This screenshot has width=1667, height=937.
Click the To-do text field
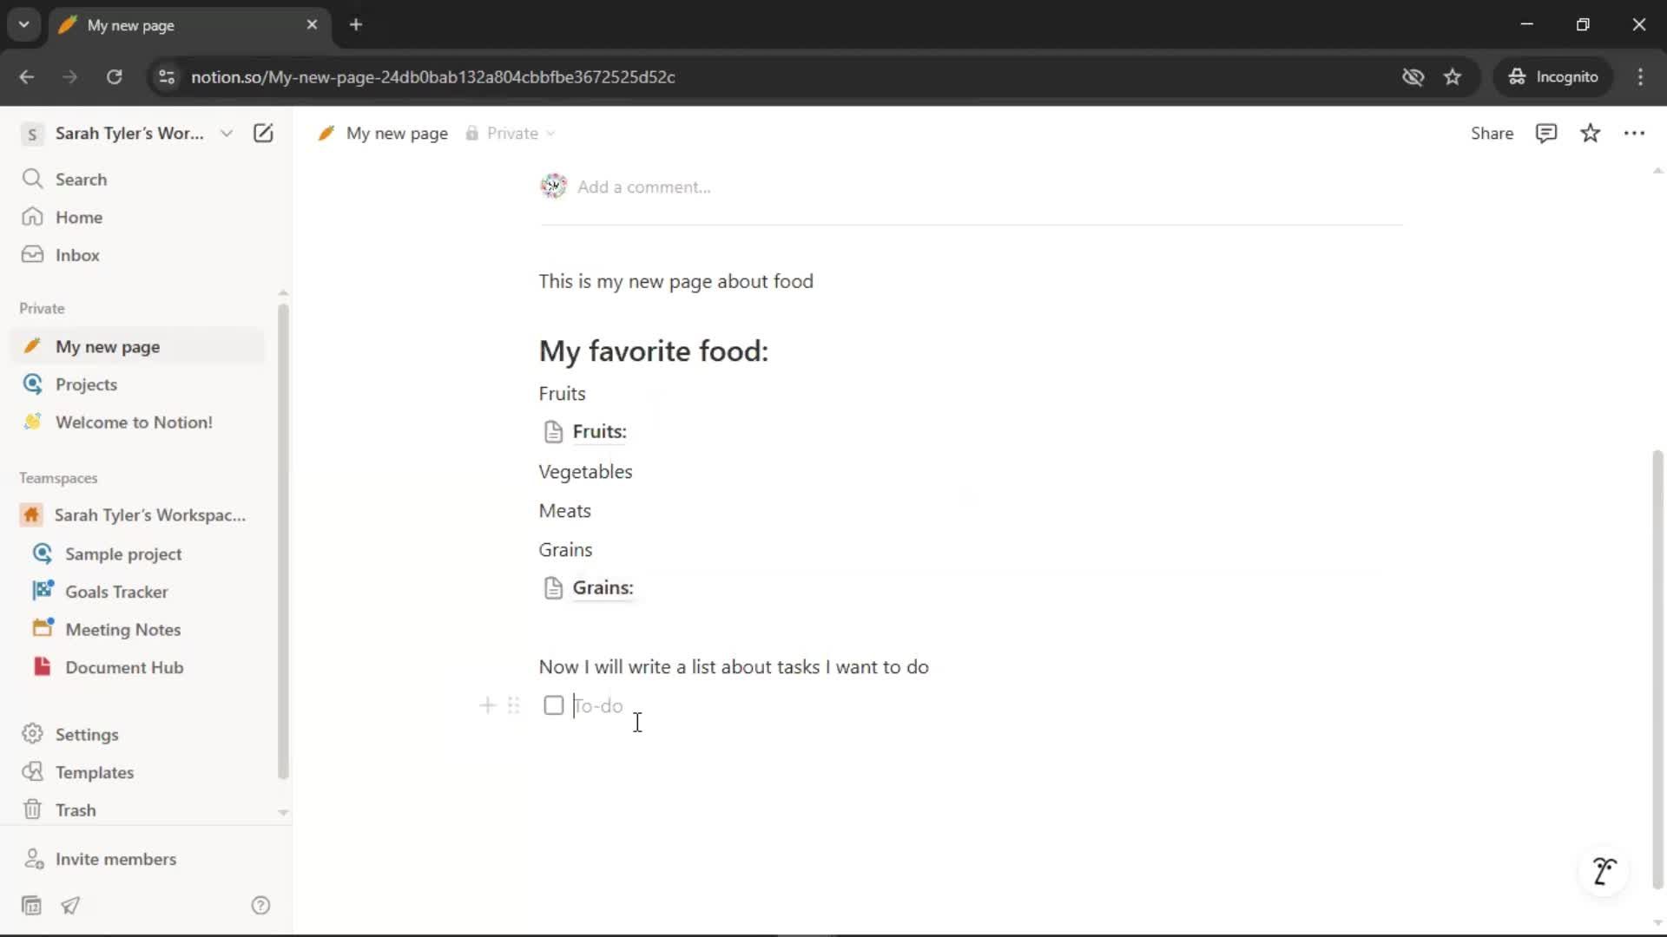click(x=988, y=705)
